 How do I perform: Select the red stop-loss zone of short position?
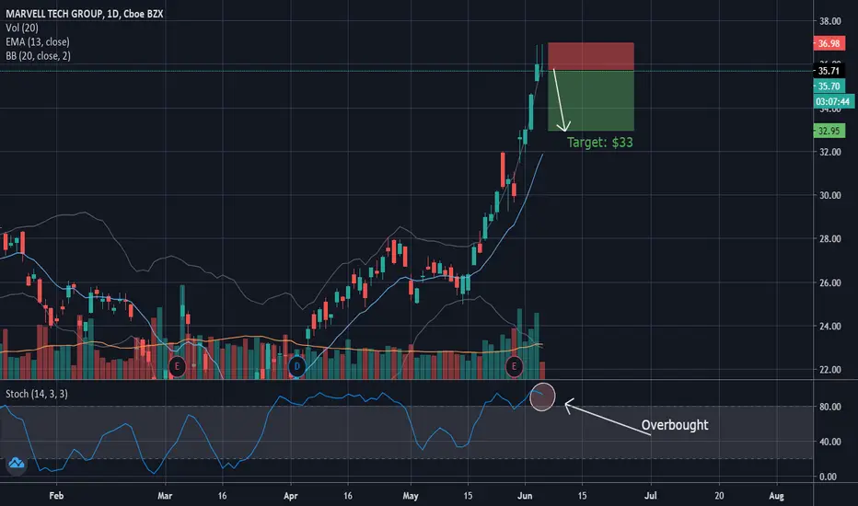point(591,56)
